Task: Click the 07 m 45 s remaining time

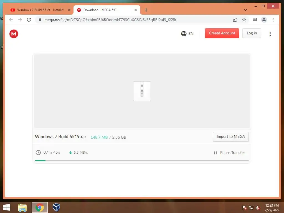Action: click(52, 152)
